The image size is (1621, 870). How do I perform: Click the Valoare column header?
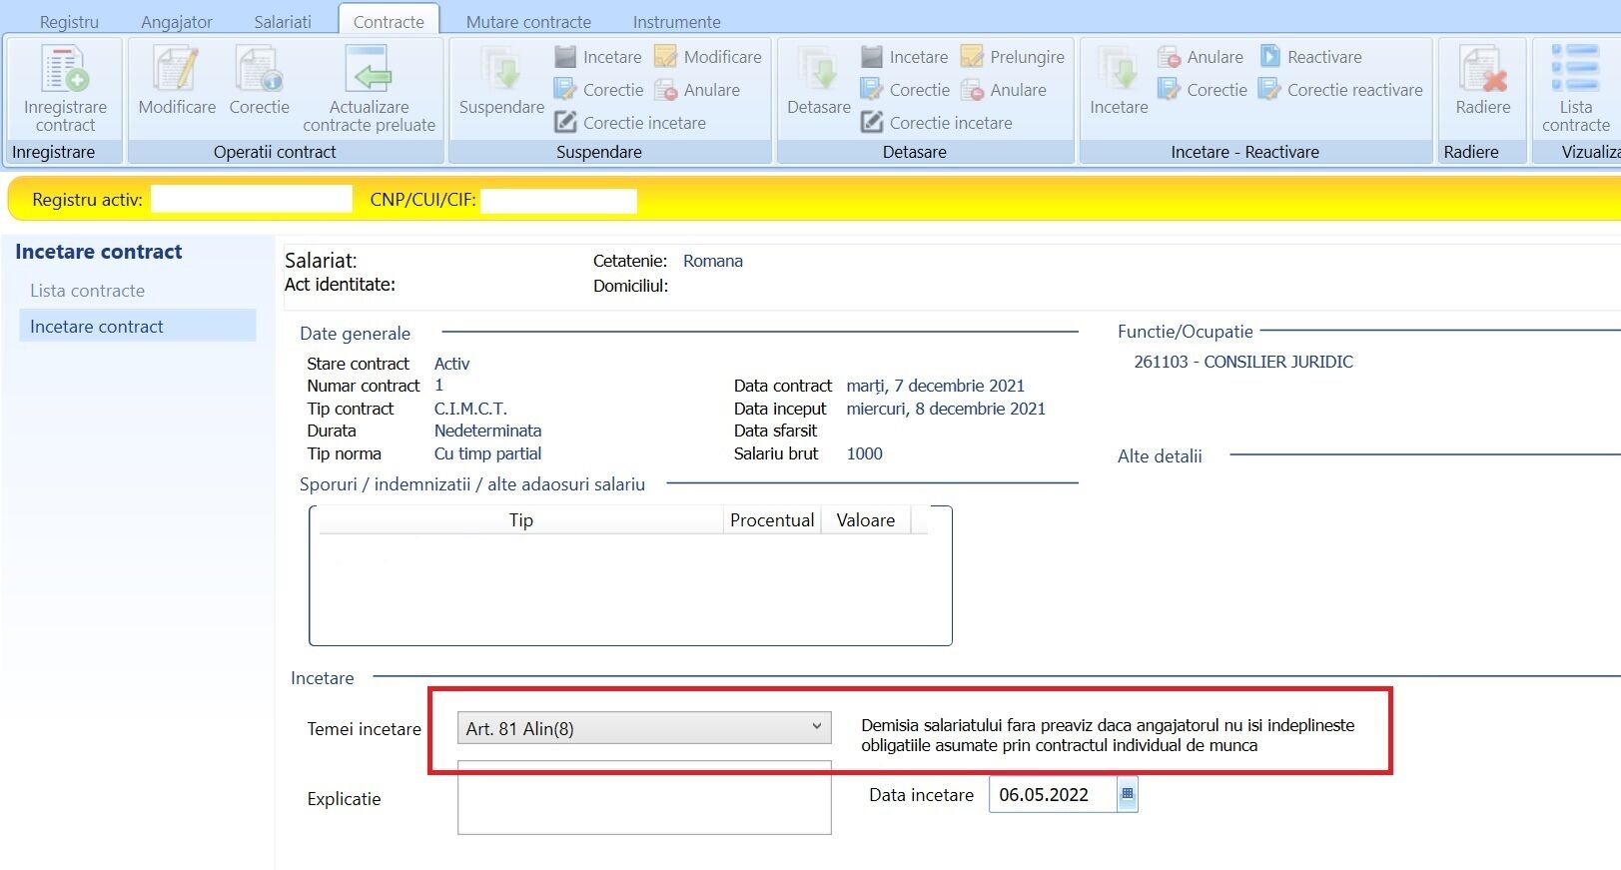pyautogui.click(x=866, y=520)
